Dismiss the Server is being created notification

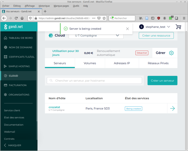127,29
